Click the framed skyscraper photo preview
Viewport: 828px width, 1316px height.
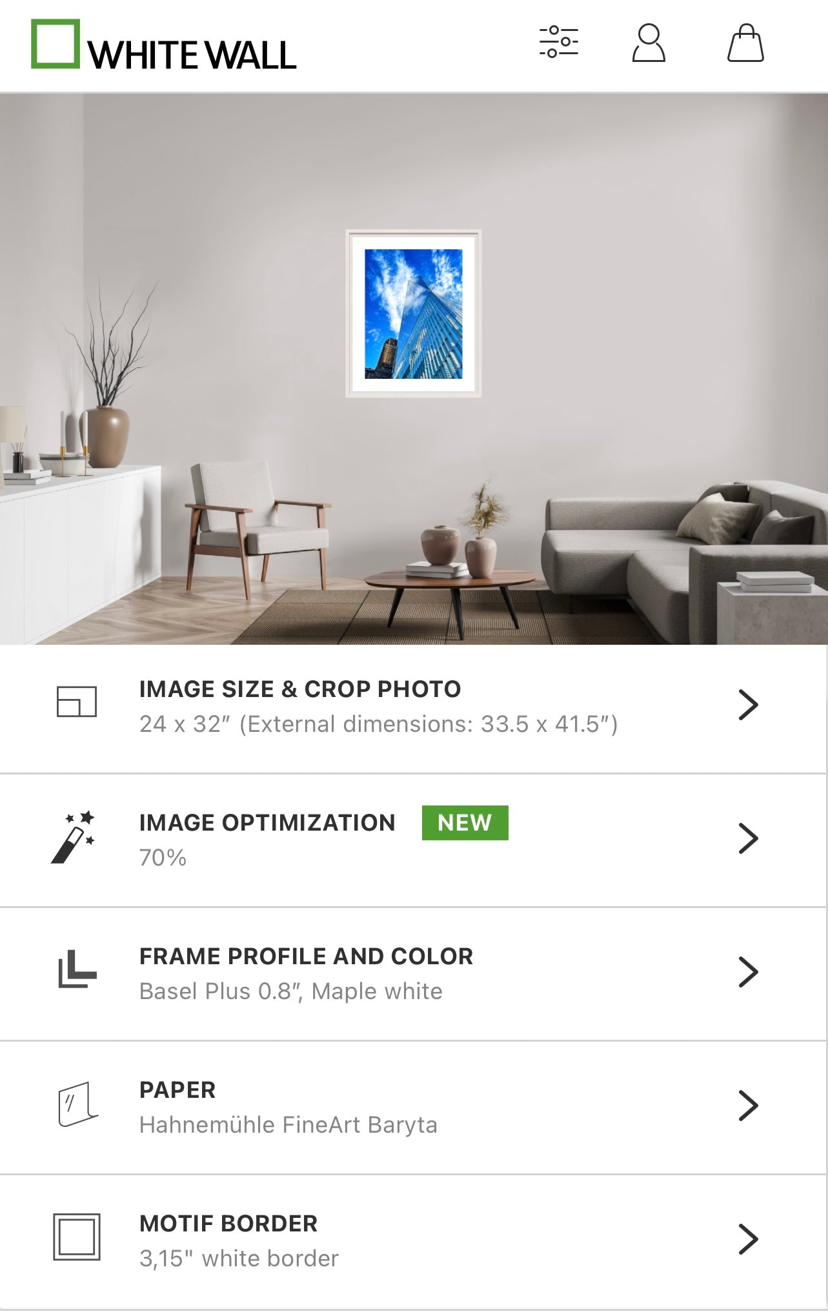click(414, 314)
